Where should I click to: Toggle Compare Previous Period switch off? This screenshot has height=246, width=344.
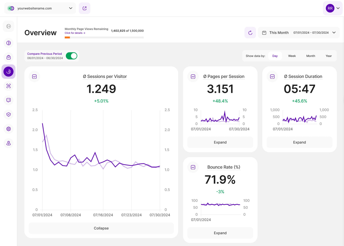coord(71,56)
